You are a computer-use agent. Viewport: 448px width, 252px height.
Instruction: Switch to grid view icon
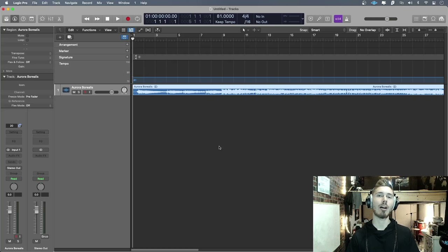124,30
